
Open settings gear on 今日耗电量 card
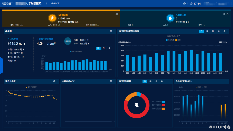(x=117, y=14)
